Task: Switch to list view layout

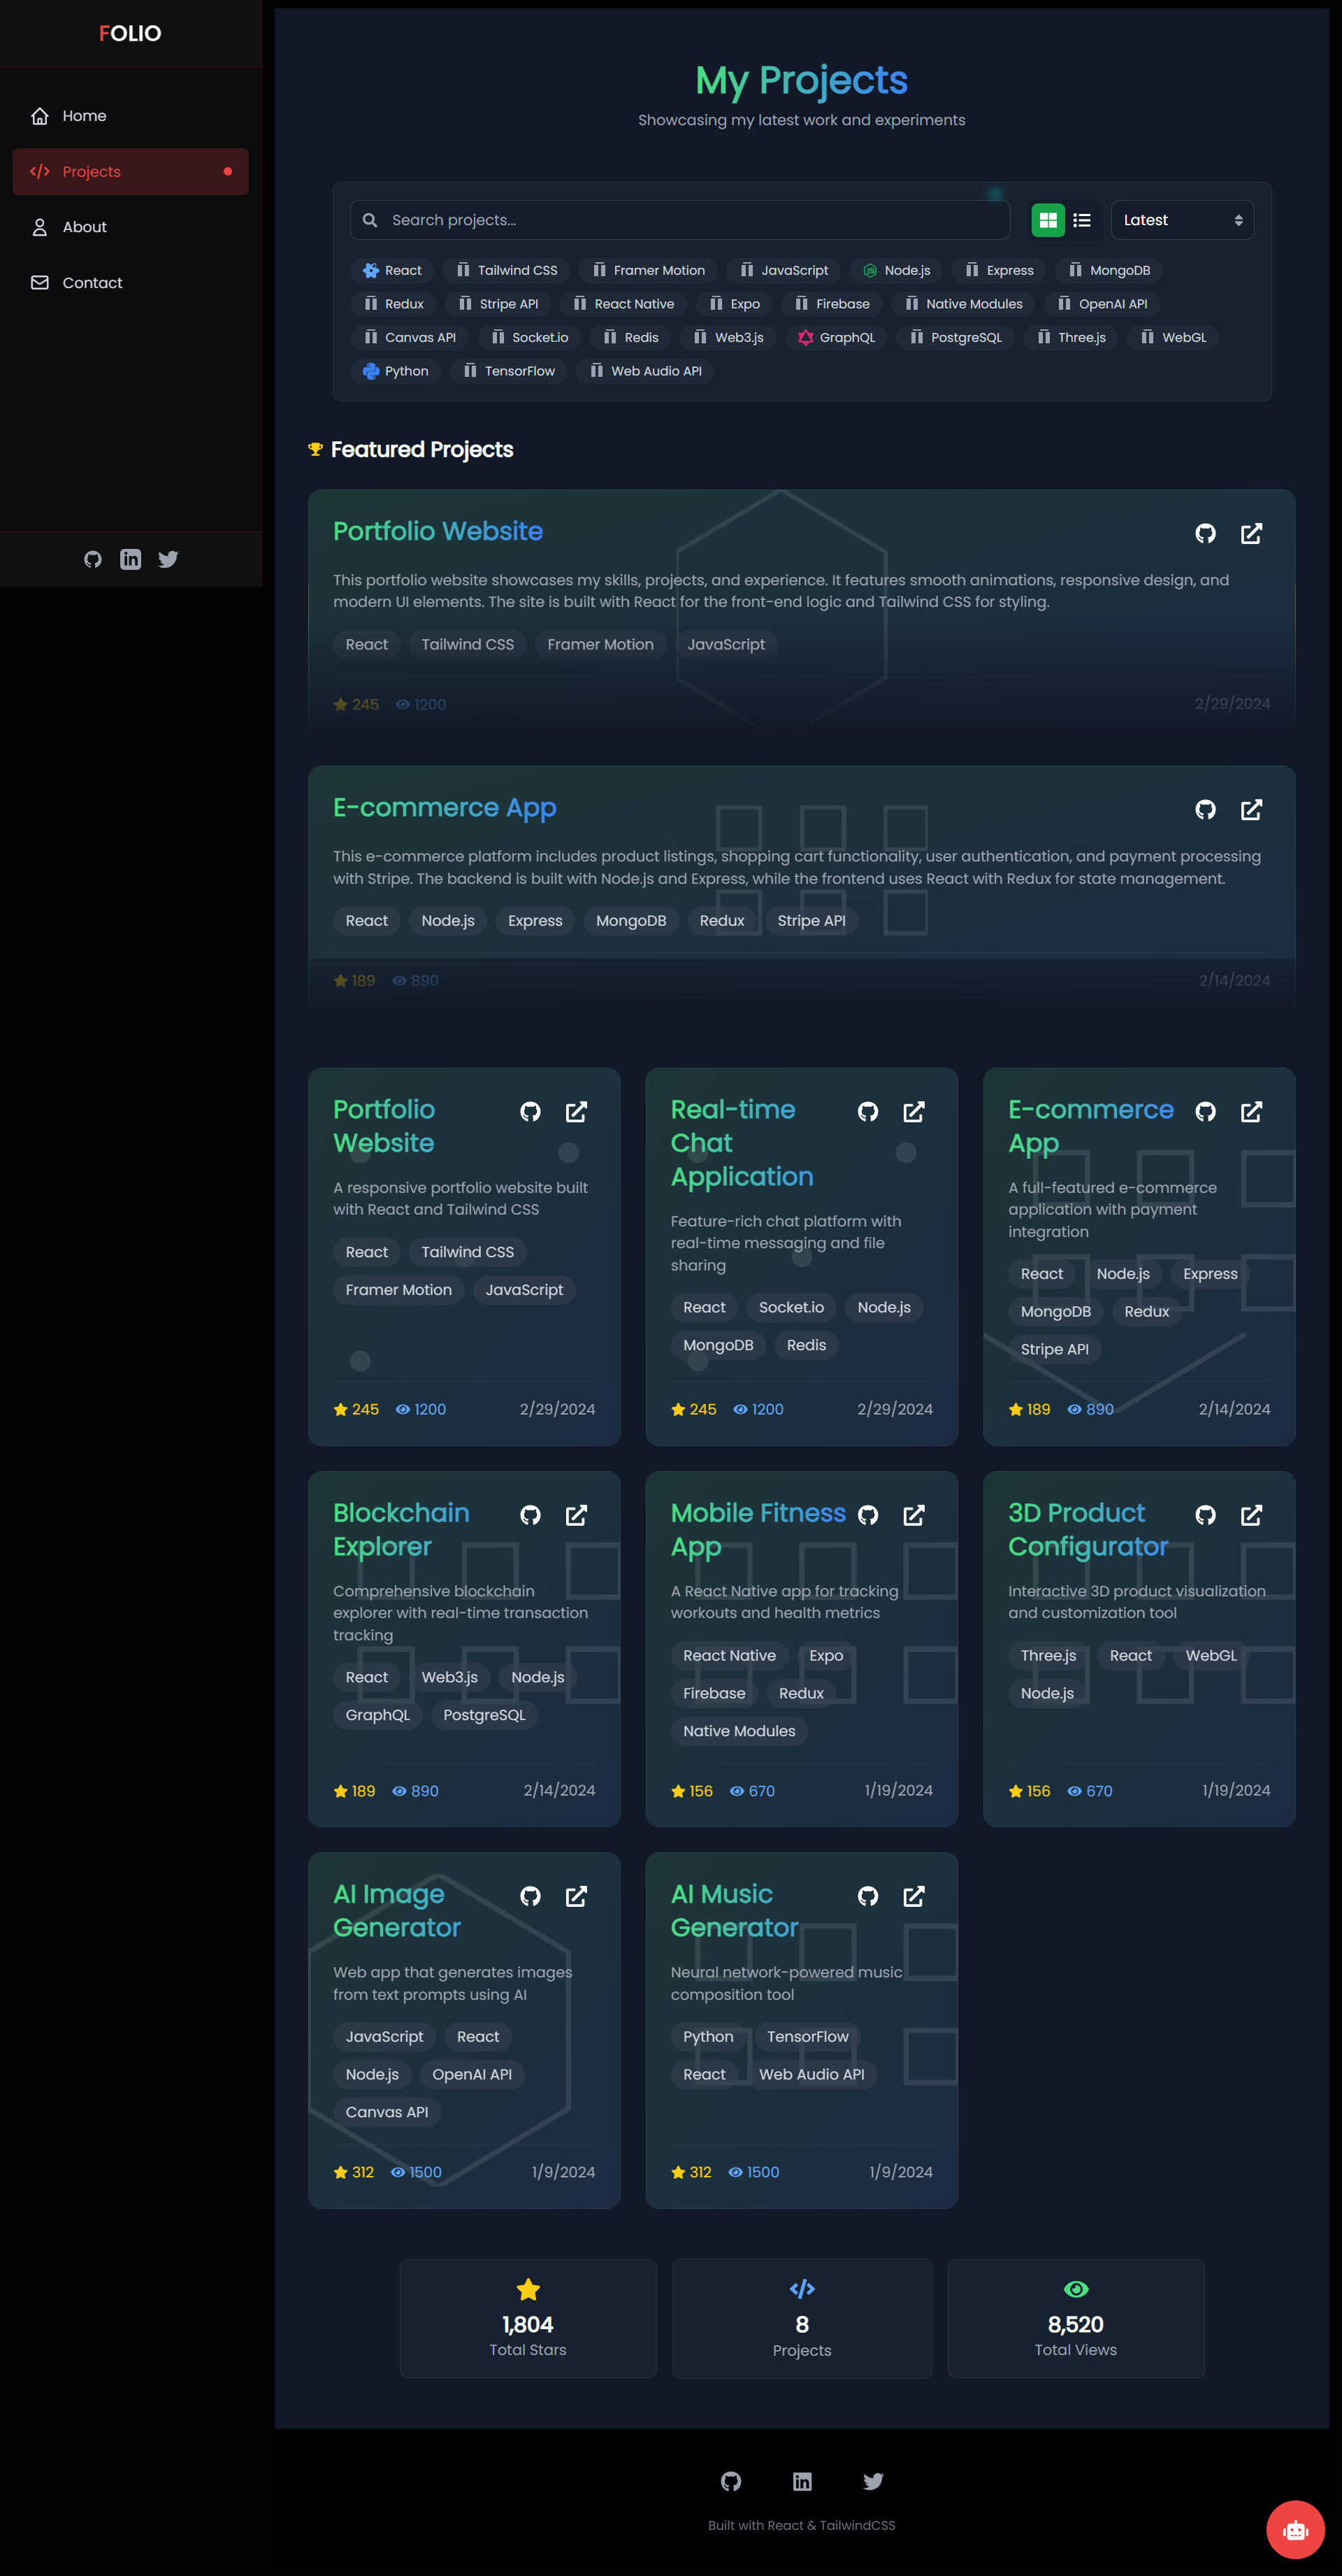Action: pos(1081,220)
